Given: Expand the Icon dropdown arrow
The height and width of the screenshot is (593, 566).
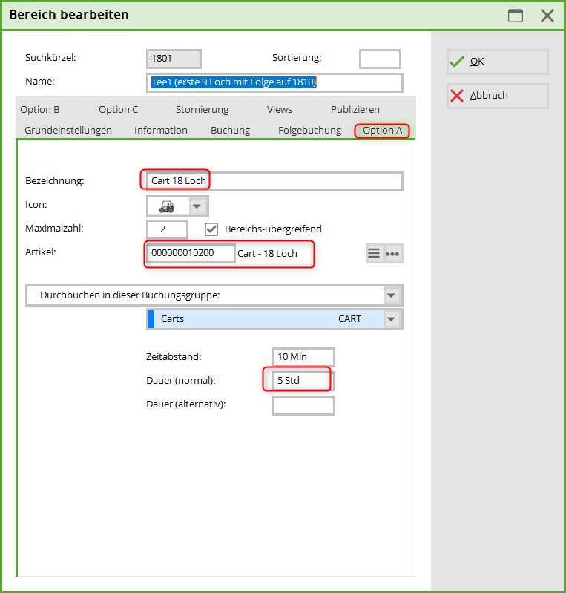Looking at the screenshot, I should [198, 206].
